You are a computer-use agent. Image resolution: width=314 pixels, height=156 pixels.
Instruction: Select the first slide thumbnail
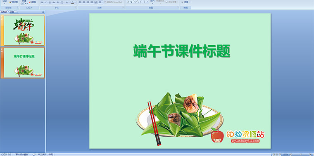point(24,30)
